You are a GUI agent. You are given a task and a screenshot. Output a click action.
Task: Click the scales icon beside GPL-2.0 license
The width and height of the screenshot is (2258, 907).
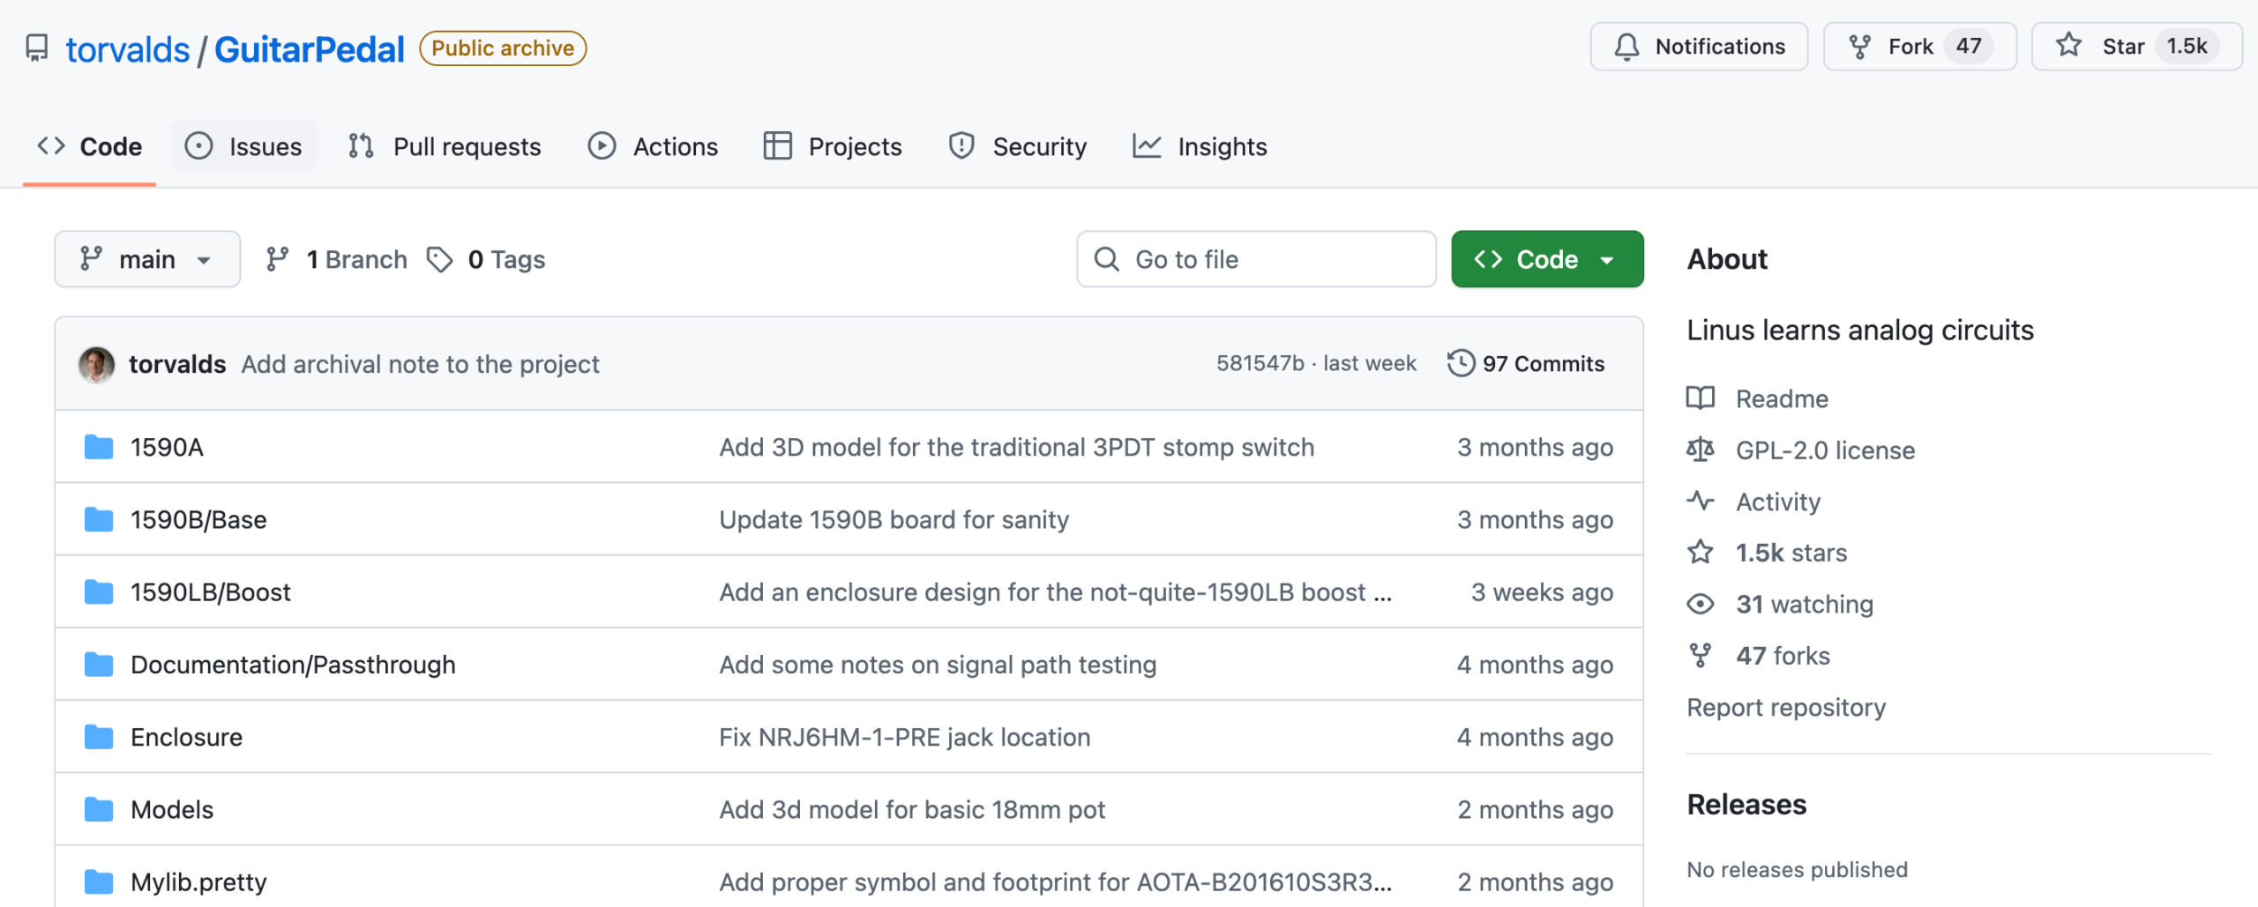(x=1700, y=450)
